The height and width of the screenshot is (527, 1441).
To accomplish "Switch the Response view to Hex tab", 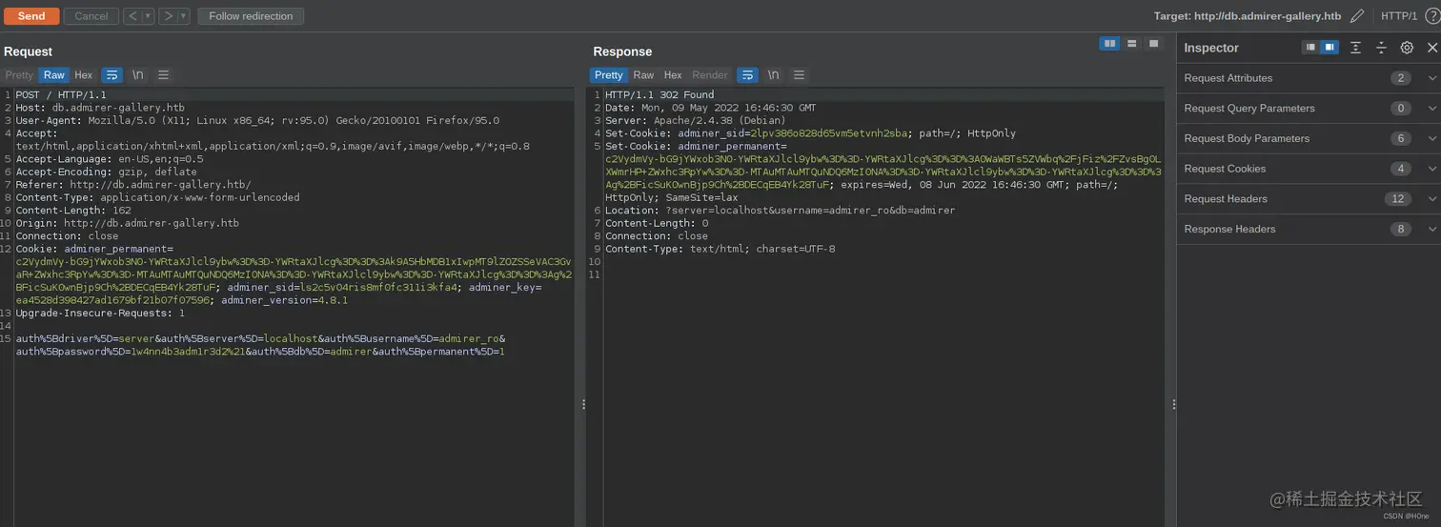I will pyautogui.click(x=673, y=75).
